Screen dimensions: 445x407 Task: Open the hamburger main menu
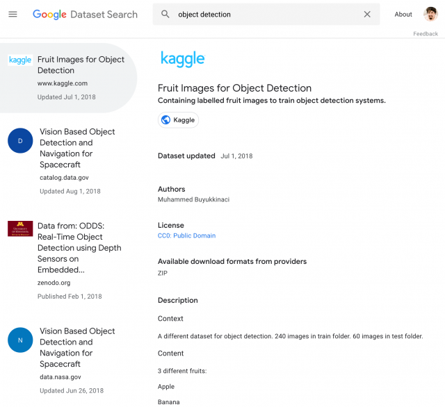coord(13,14)
